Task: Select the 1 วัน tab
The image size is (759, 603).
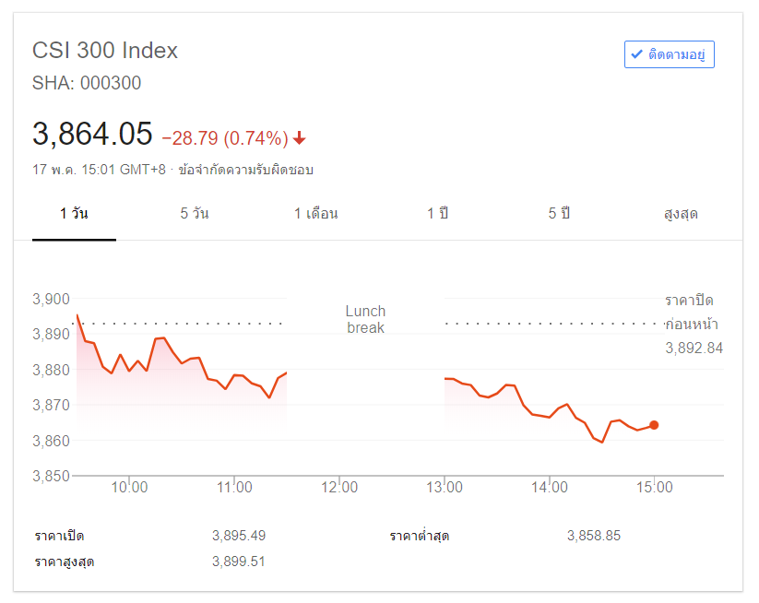Action: [74, 214]
